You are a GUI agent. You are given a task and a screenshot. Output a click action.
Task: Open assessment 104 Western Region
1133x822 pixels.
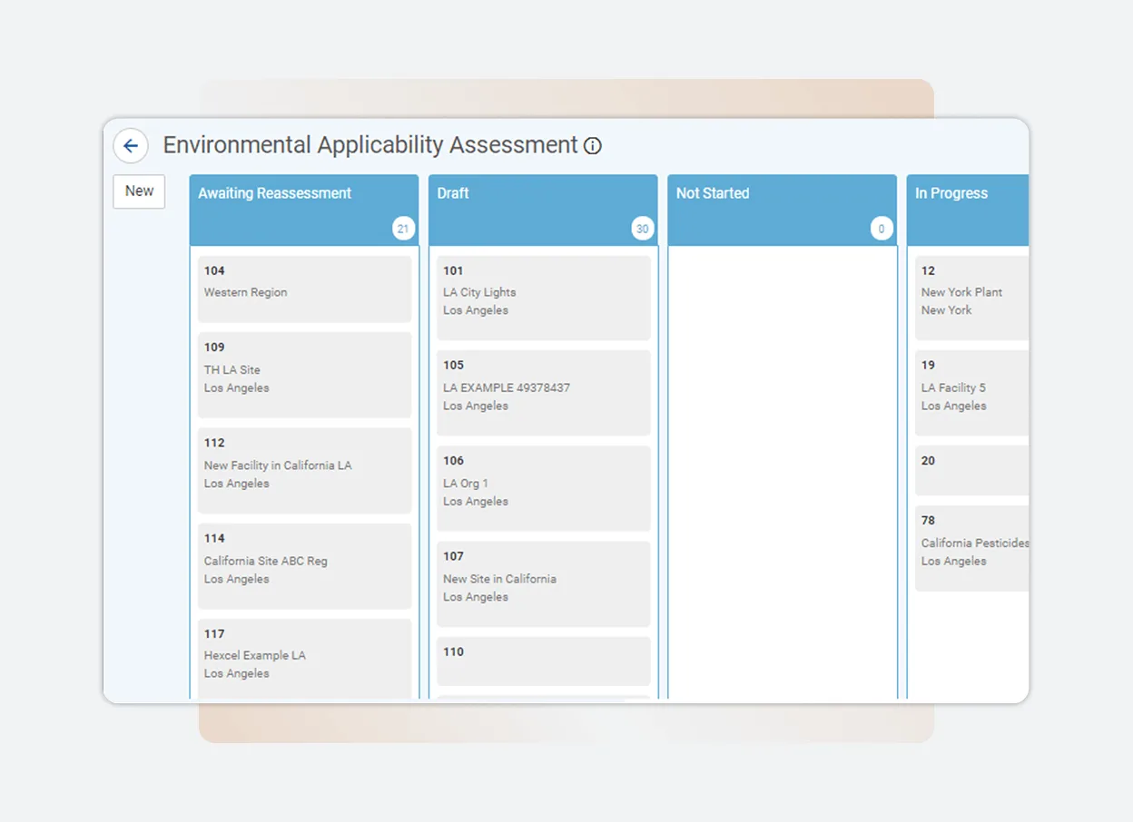click(303, 289)
